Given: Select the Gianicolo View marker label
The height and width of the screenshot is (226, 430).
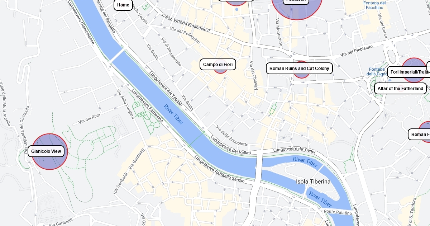Looking at the screenshot, I should 46,151.
